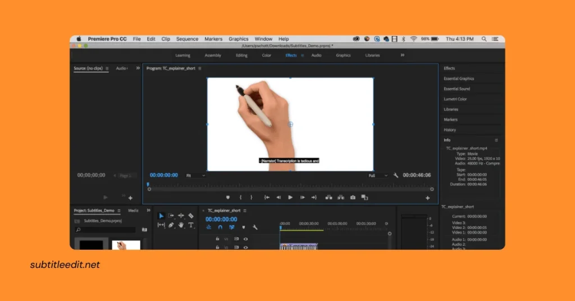
Task: Toggle sync lock on the upper video track
Action: click(x=236, y=239)
